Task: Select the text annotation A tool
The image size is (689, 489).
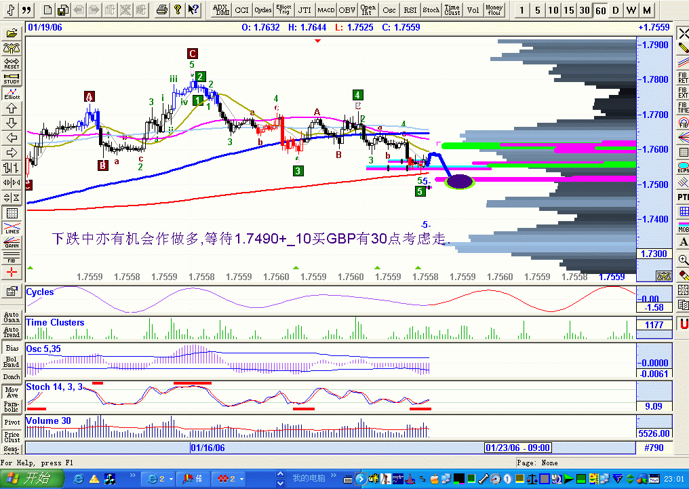Action: point(684,242)
